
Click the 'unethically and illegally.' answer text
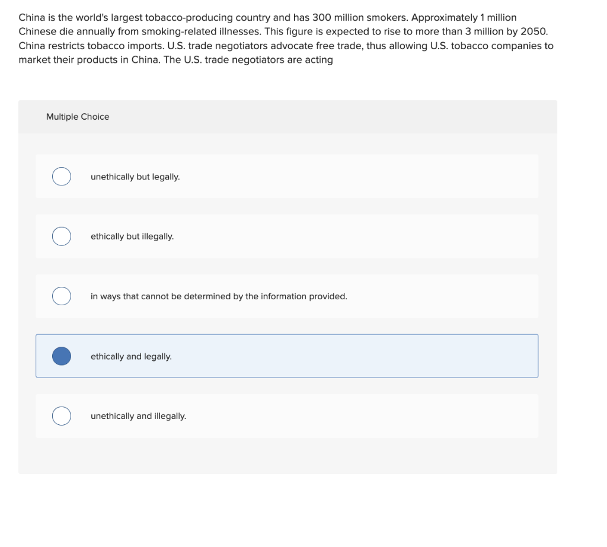(138, 416)
